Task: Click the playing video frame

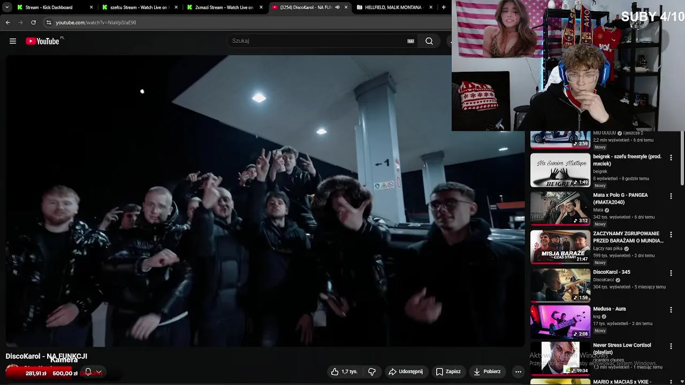Action: click(x=265, y=202)
